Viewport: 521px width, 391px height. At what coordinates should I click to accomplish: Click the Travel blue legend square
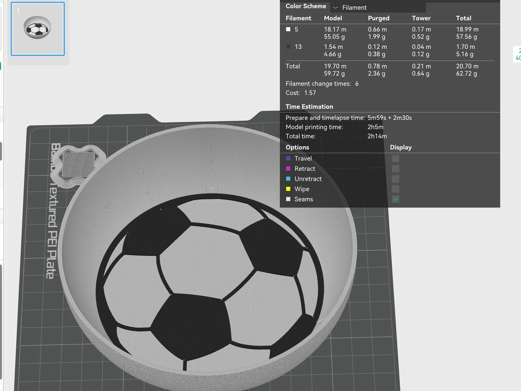[288, 158]
